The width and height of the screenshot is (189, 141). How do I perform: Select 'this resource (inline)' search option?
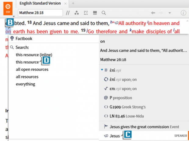pyautogui.click(x=34, y=55)
